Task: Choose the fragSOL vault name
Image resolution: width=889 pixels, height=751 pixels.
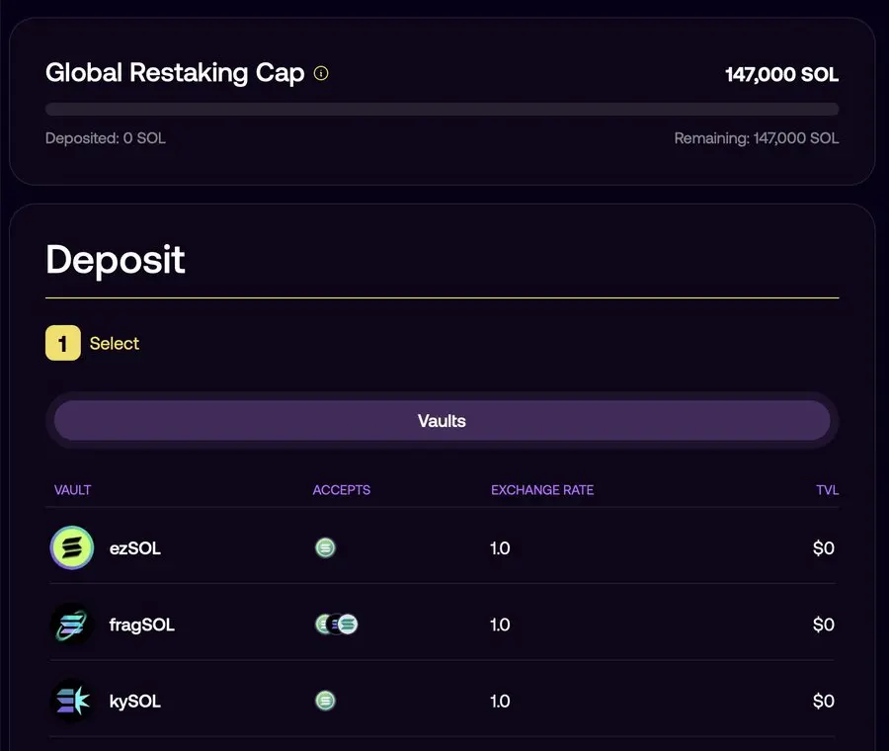Action: click(141, 625)
